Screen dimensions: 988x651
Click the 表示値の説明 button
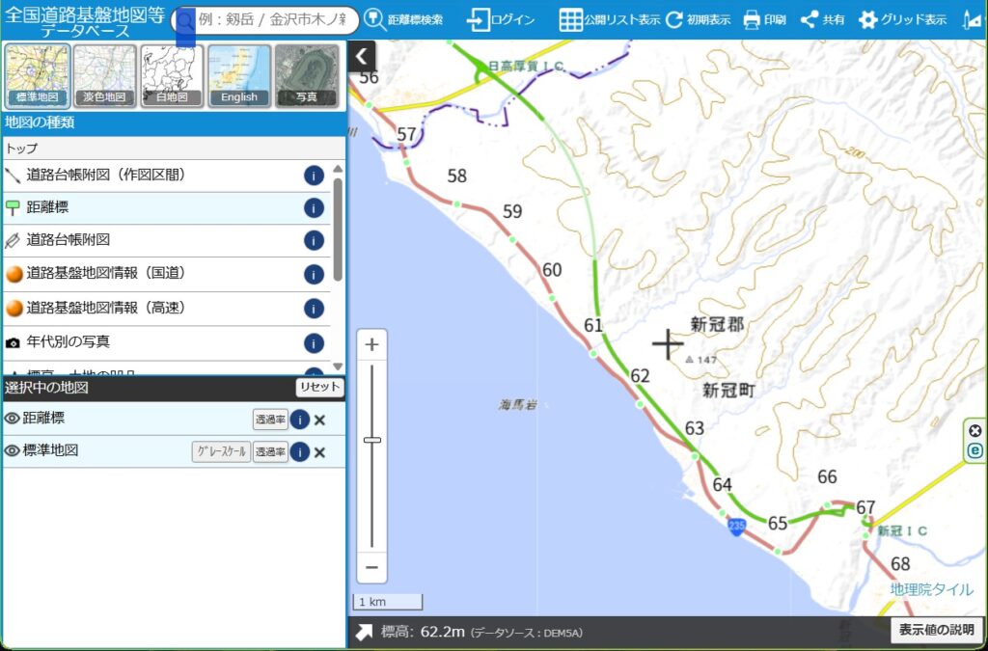point(936,630)
